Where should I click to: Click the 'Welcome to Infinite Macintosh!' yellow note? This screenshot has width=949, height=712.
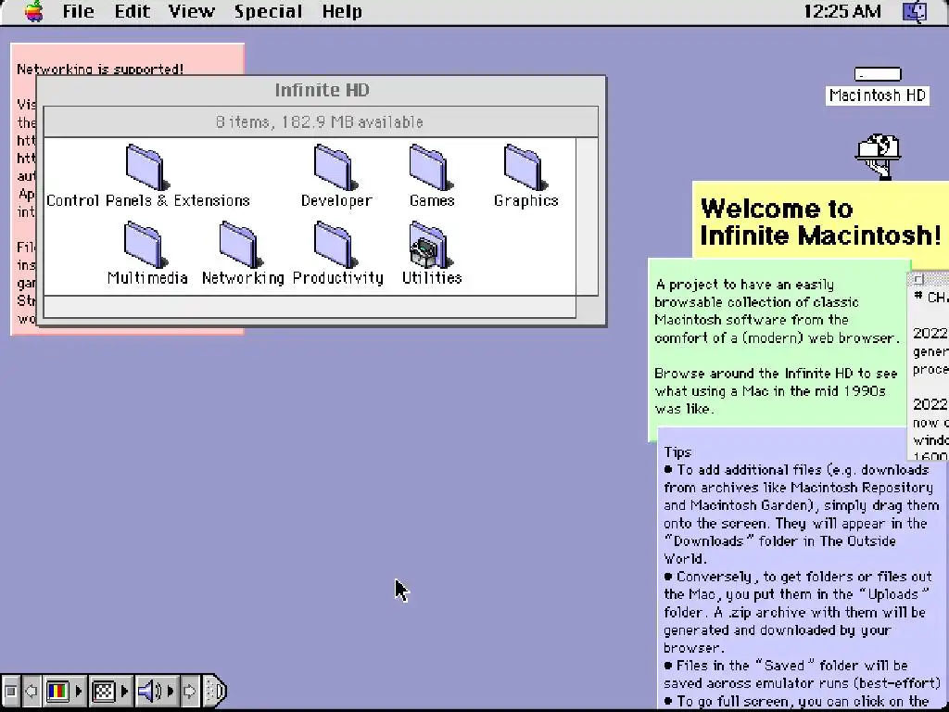coord(820,222)
